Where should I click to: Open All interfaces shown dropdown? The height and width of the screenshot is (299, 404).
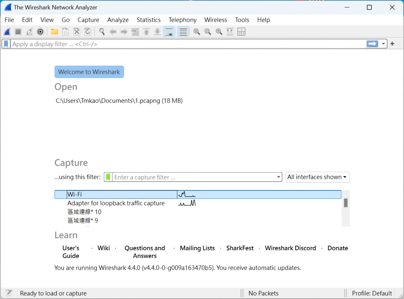[318, 177]
